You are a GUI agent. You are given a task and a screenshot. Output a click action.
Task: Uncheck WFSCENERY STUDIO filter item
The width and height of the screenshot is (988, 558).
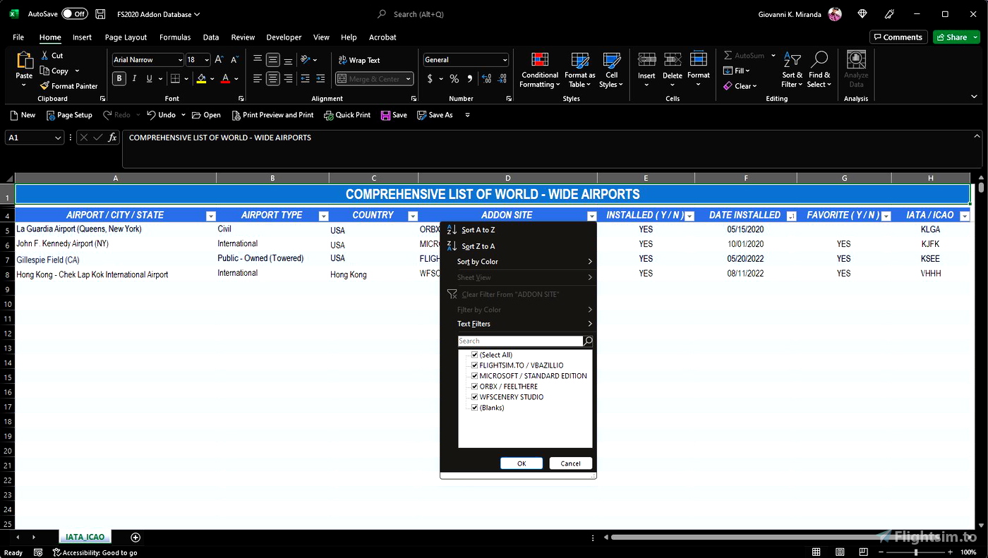475,397
